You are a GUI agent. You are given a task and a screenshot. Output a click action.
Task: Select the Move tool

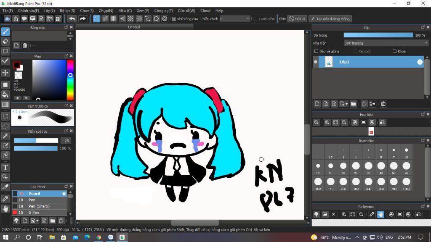(x=5, y=73)
